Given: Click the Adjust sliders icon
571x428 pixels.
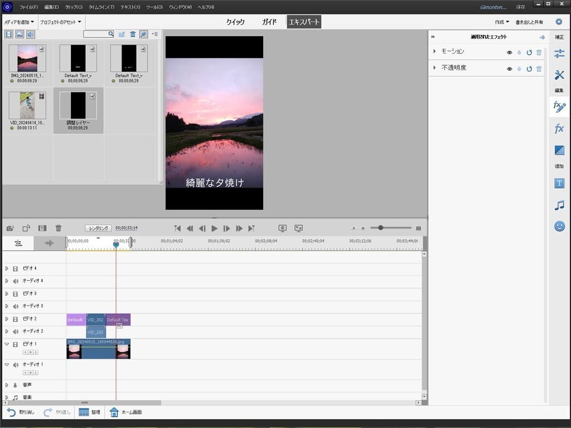Looking at the screenshot, I should [559, 53].
